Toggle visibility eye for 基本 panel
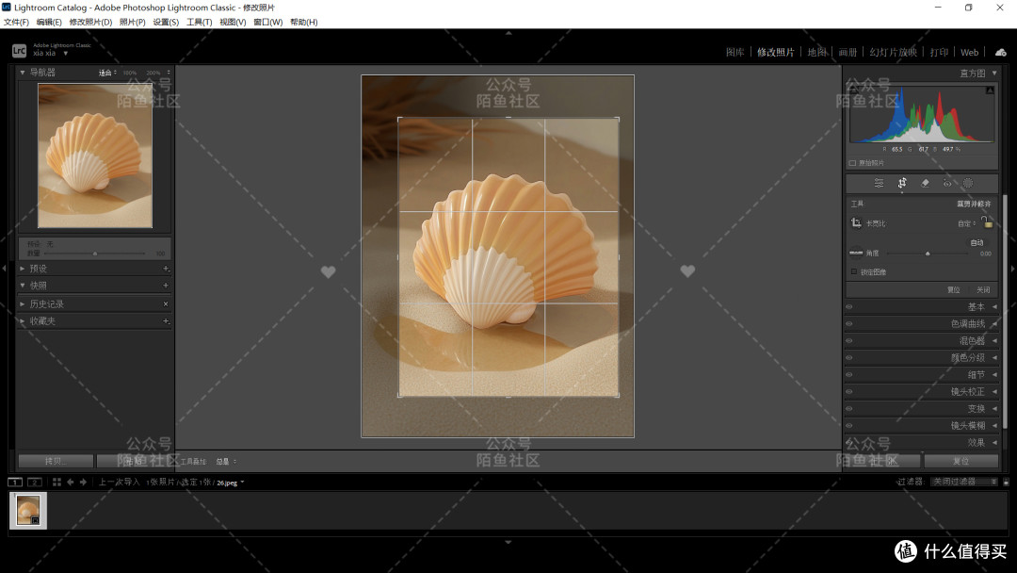This screenshot has width=1017, height=573. pos(849,307)
